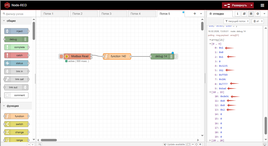Screen dimensions: 268x146
Task: Click the search flows magnifier icon
Action: [40, 144]
